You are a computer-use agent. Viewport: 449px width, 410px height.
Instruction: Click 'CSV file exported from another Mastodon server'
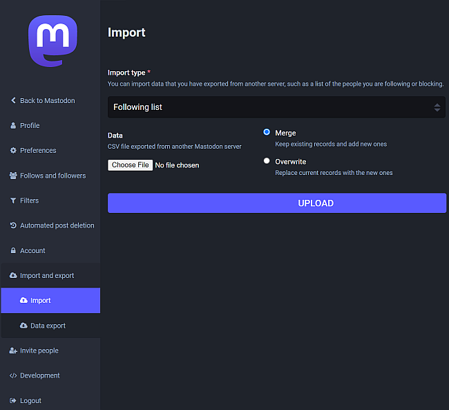[x=175, y=147]
